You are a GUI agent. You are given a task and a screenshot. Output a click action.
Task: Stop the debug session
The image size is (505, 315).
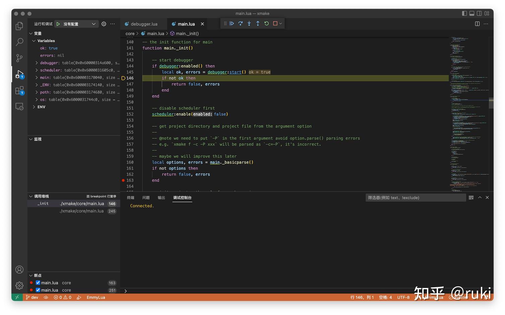[x=275, y=23]
